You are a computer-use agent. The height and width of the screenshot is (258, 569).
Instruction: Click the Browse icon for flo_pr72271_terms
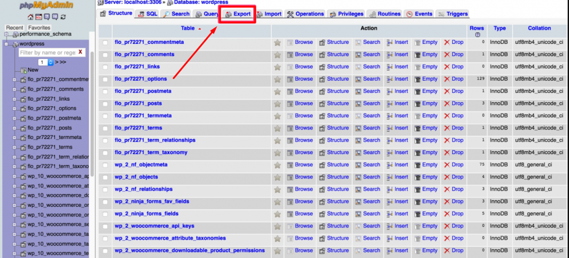290,128
